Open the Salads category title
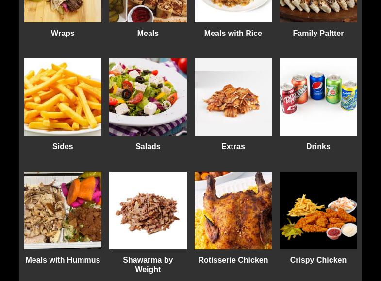The height and width of the screenshot is (281, 381). coord(148,147)
